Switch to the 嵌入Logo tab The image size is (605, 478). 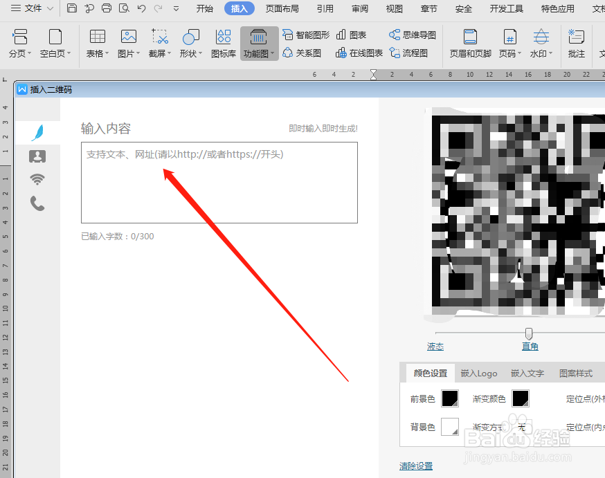(x=479, y=373)
